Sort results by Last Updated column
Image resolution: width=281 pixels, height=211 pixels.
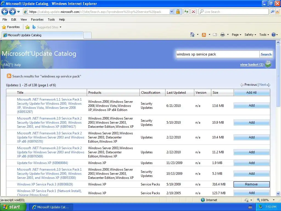179,93
